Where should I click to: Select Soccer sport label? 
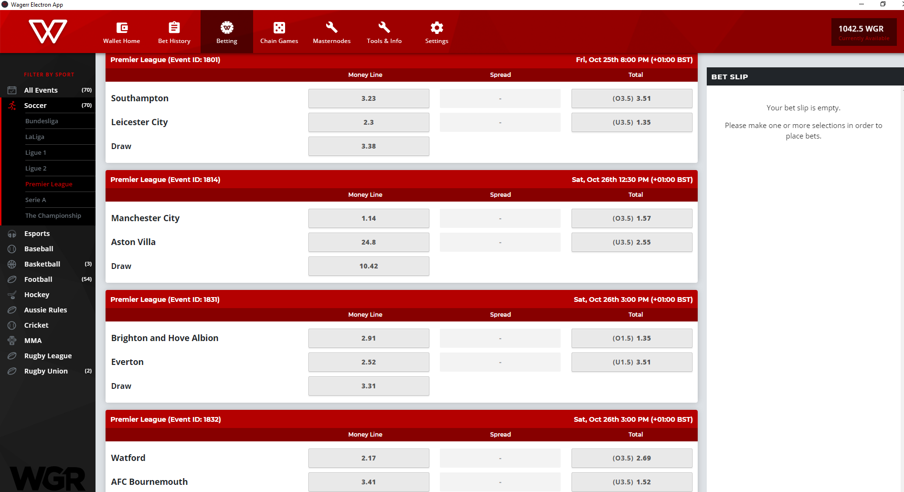point(35,106)
